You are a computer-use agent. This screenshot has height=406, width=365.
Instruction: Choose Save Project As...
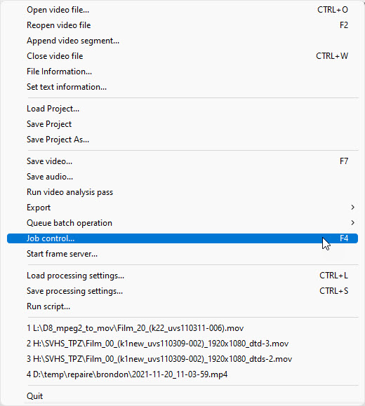click(x=182, y=140)
